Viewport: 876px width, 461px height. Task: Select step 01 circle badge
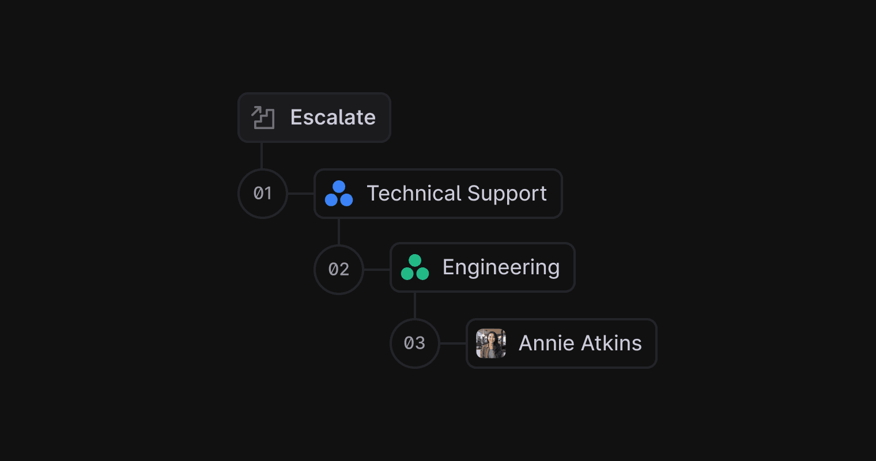(262, 194)
